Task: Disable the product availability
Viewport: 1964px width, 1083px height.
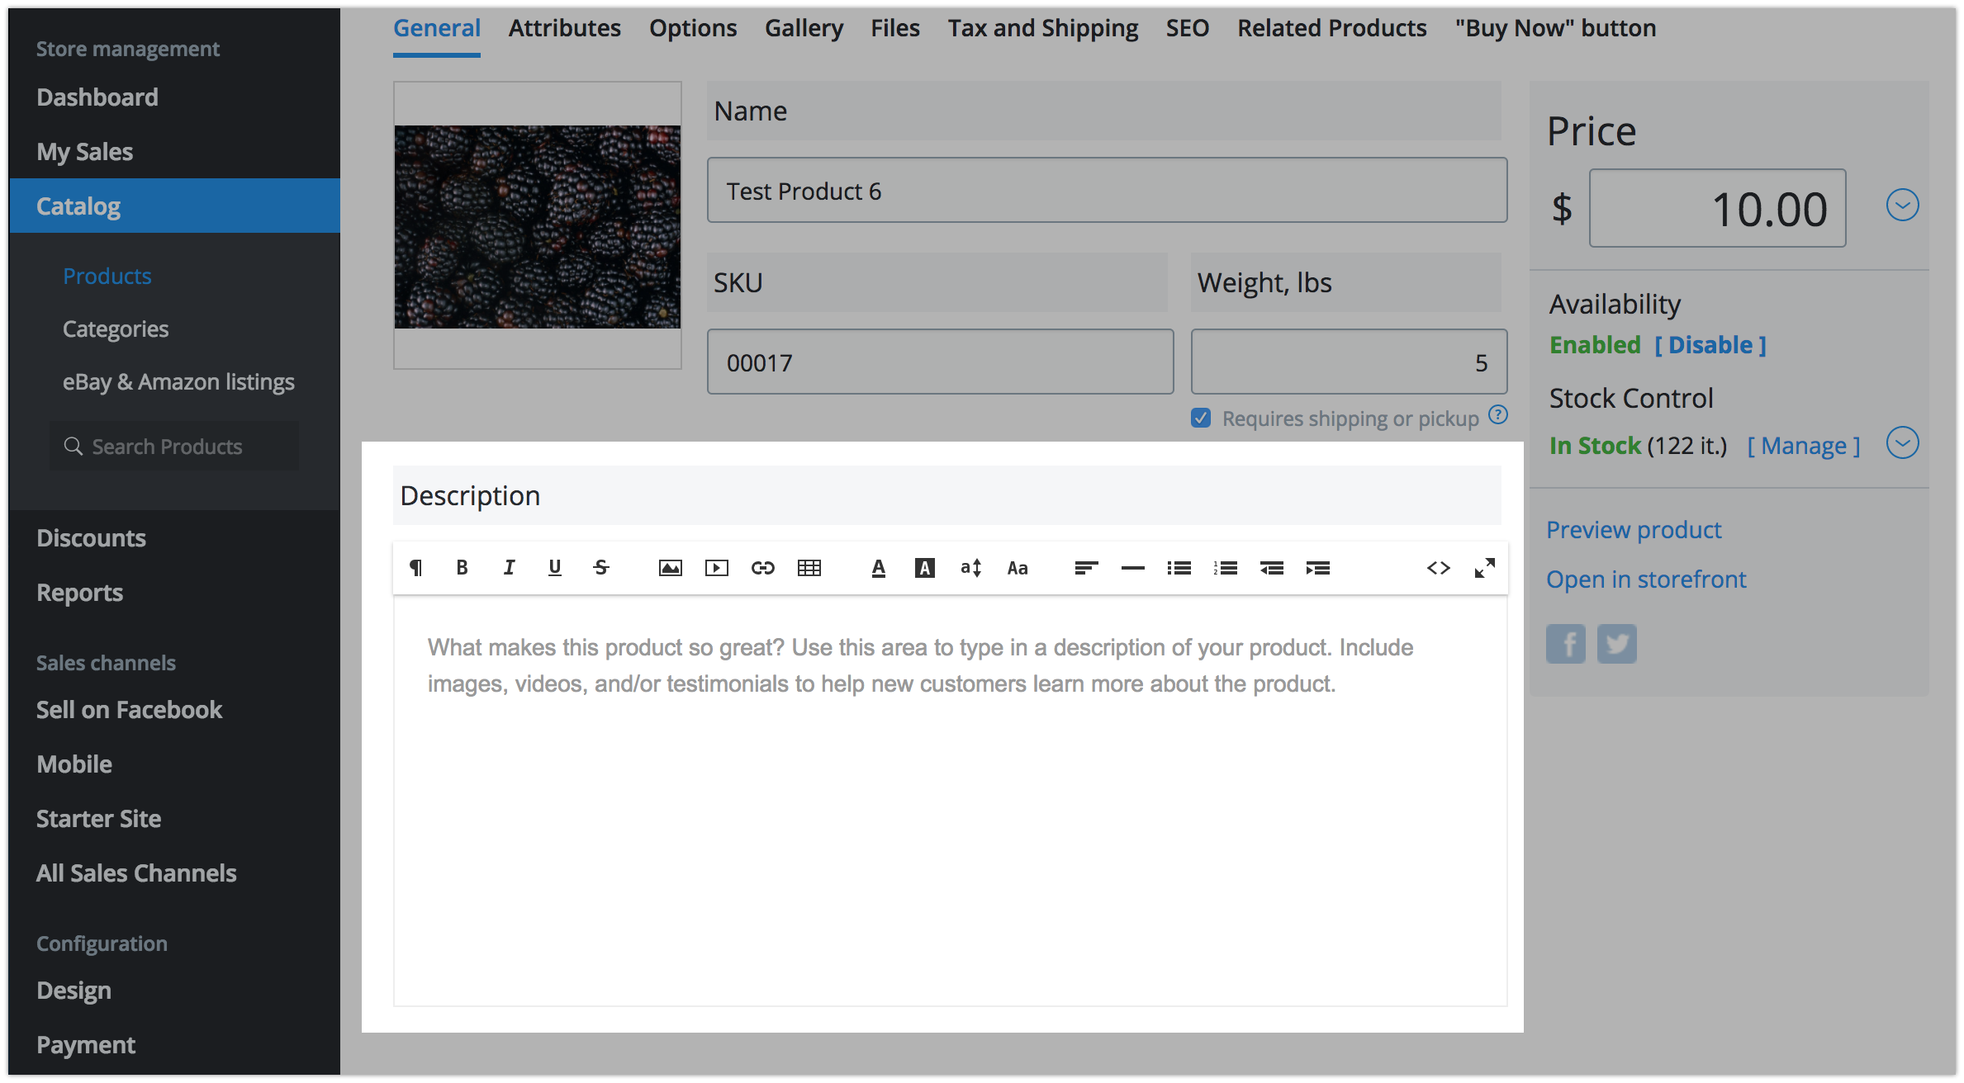Action: 1710,345
